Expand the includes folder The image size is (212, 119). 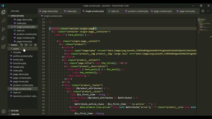[x=23, y=52]
